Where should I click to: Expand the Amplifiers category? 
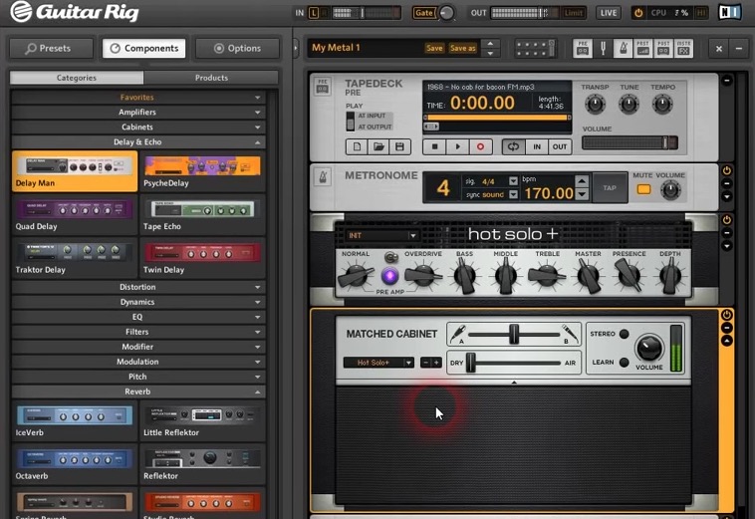pyautogui.click(x=137, y=113)
